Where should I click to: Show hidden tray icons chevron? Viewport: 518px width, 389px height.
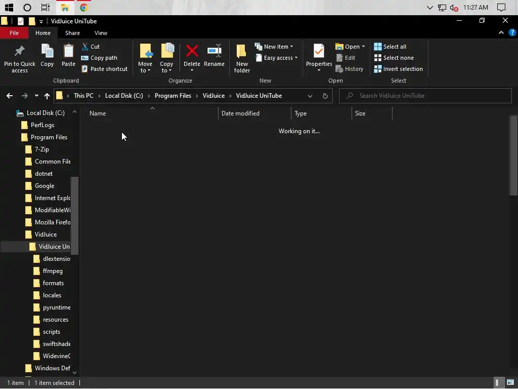pyautogui.click(x=430, y=7)
